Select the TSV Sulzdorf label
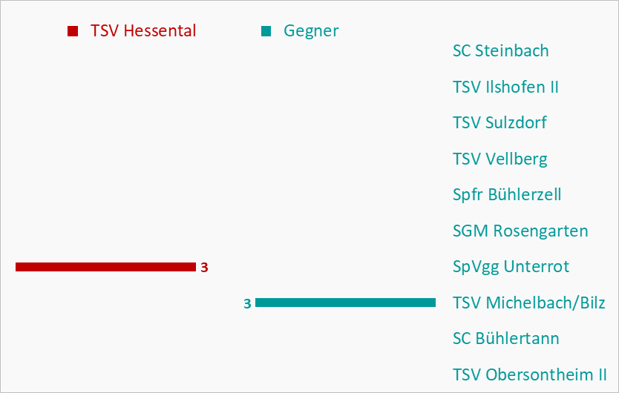Image resolution: width=619 pixels, height=393 pixels. tap(500, 122)
